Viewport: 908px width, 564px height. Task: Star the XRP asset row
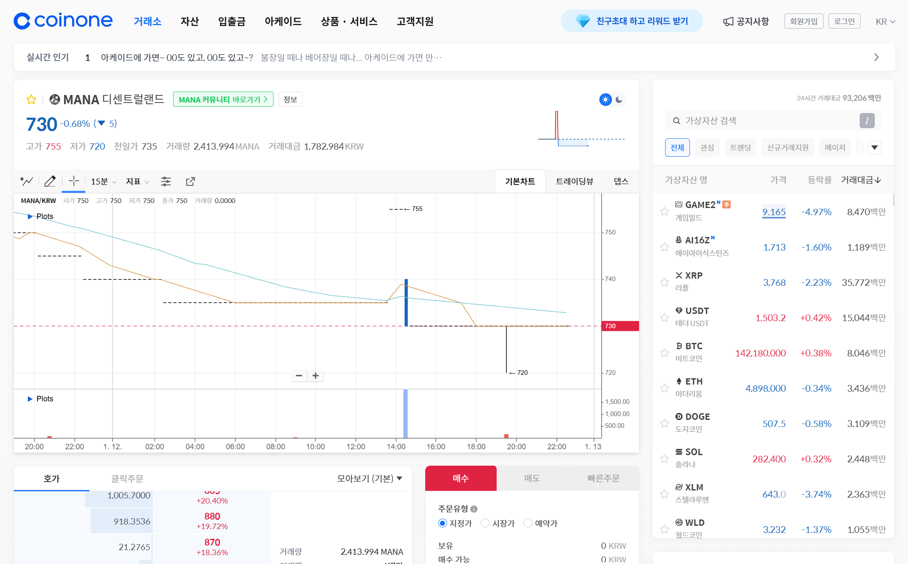[x=664, y=282]
